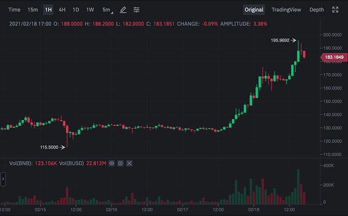
Task: Click the 200K volume axis label
Action: pos(328,185)
